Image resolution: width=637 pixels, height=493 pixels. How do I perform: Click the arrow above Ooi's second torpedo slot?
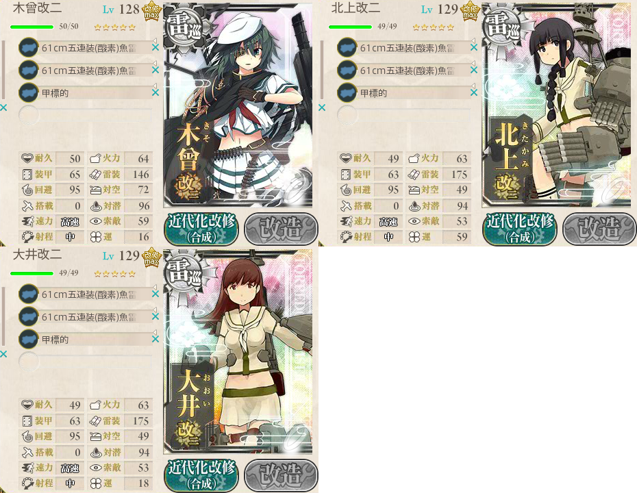click(x=154, y=309)
